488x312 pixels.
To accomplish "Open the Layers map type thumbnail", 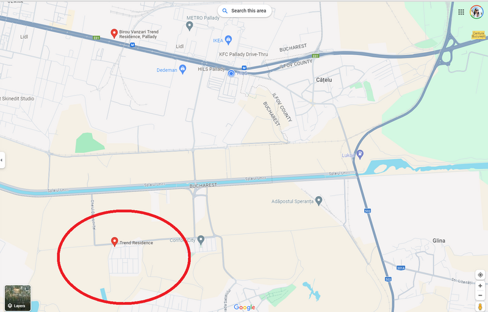I will [18, 298].
